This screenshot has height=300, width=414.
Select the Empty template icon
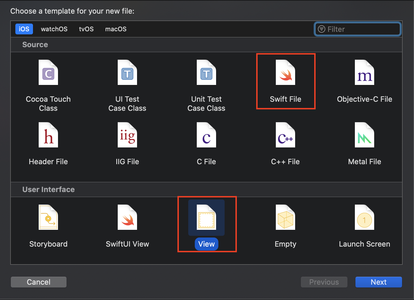pos(285,217)
